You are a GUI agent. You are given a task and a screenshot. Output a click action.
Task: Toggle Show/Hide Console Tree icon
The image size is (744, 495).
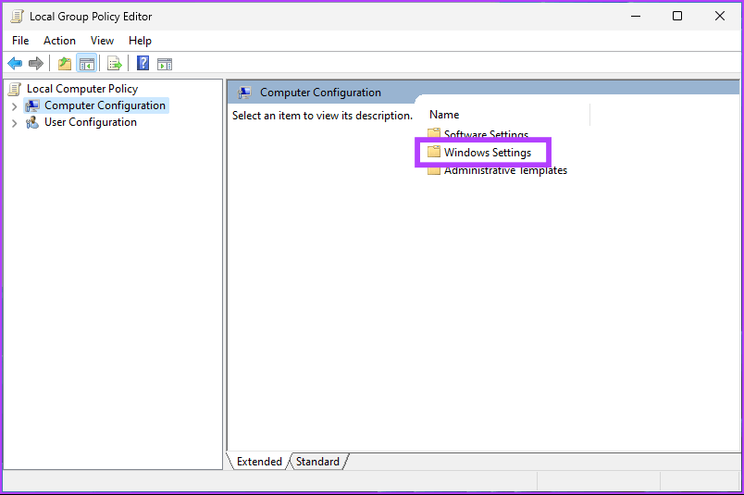(x=87, y=63)
